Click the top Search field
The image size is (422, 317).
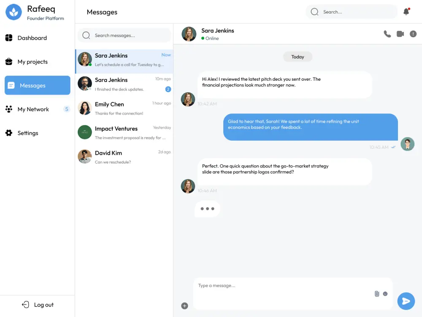[x=352, y=12]
